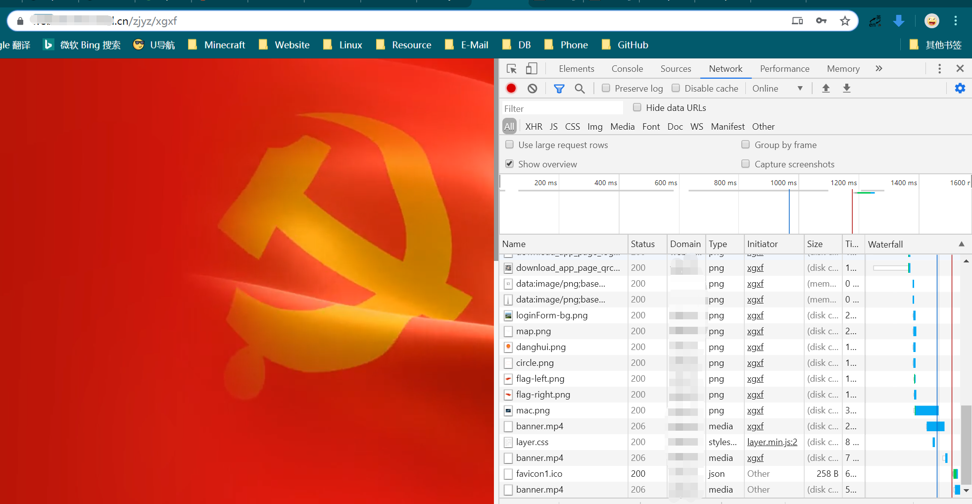The height and width of the screenshot is (504, 972).
Task: Filter requests by XHR
Action: 534,127
